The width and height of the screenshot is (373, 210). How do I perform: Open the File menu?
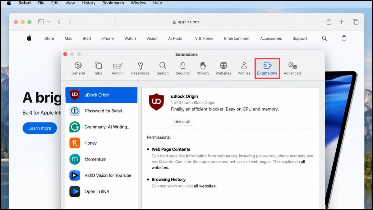[41, 3]
